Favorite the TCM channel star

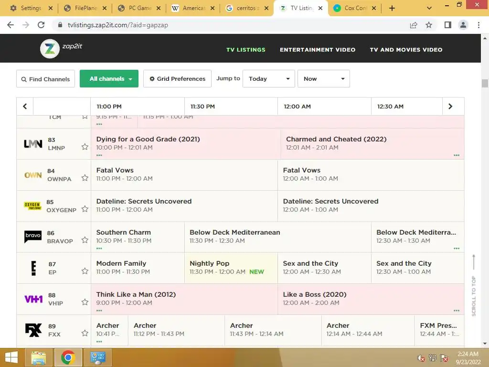coord(85,117)
